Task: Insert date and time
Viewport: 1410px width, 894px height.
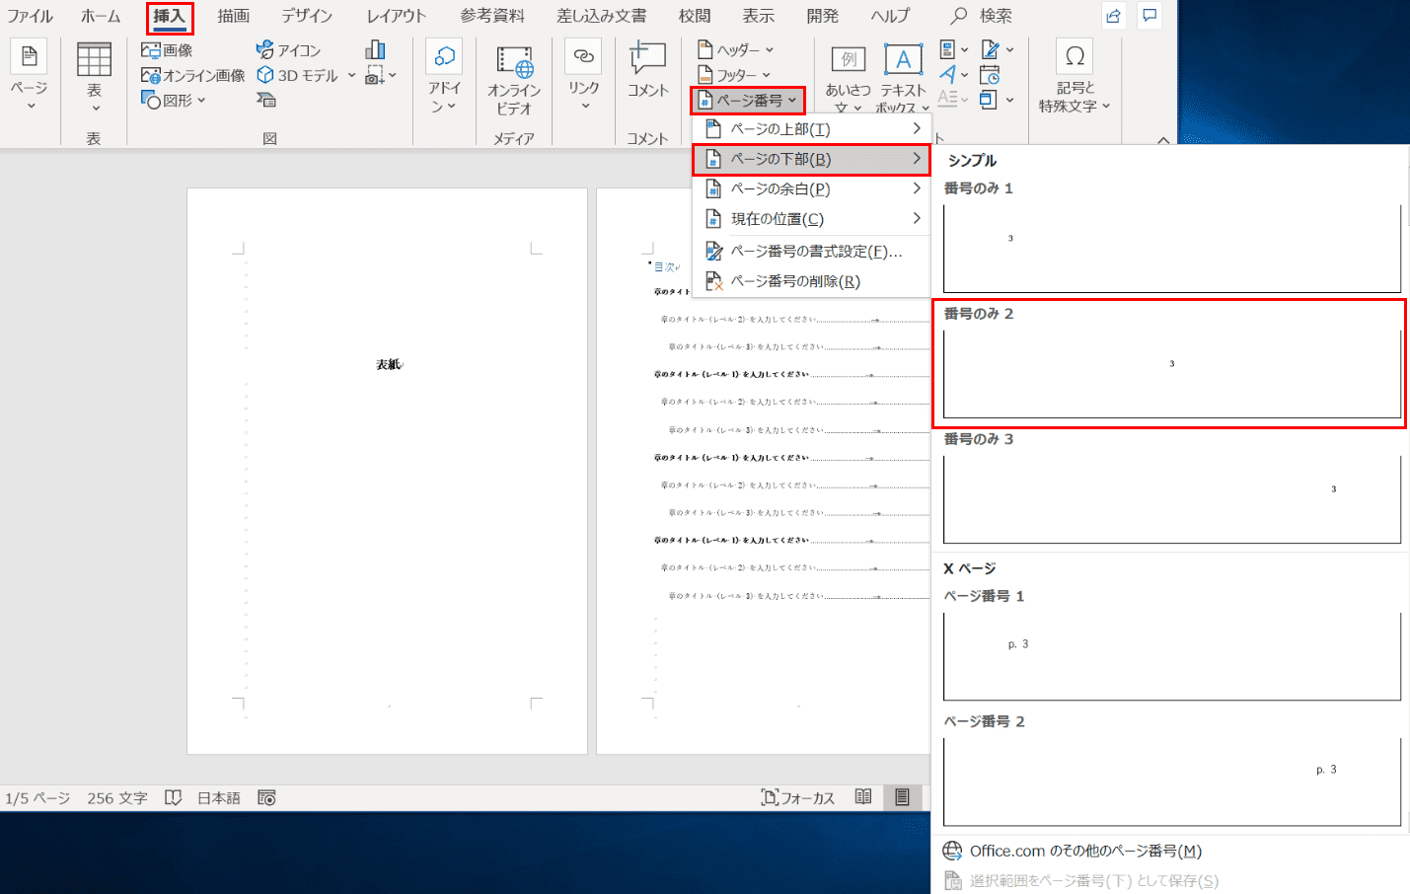Action: [x=990, y=75]
